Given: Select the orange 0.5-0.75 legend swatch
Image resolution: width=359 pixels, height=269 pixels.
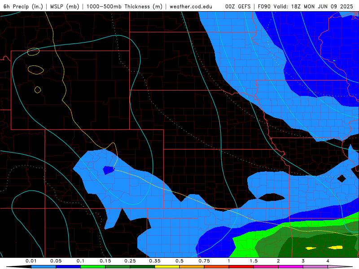Looking at the screenshot, I should coord(192,267).
